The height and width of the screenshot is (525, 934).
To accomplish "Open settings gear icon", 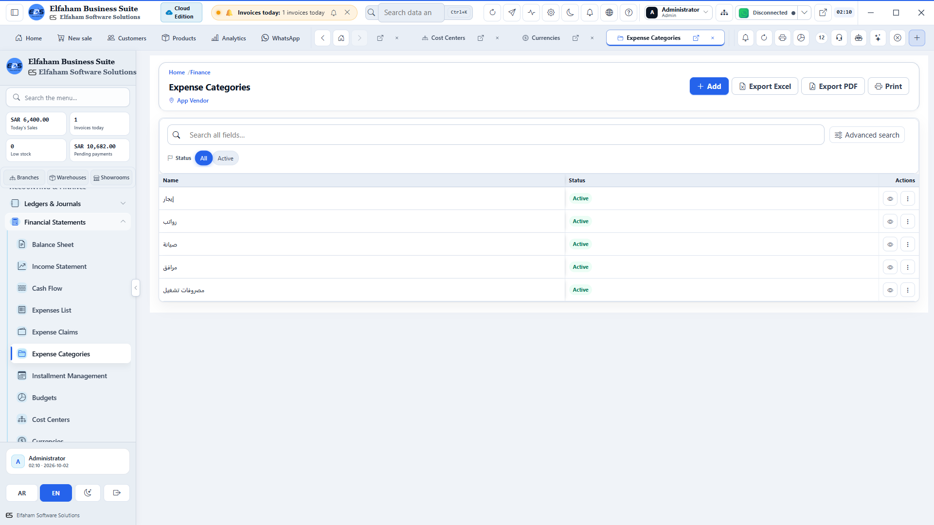I will 551,13.
